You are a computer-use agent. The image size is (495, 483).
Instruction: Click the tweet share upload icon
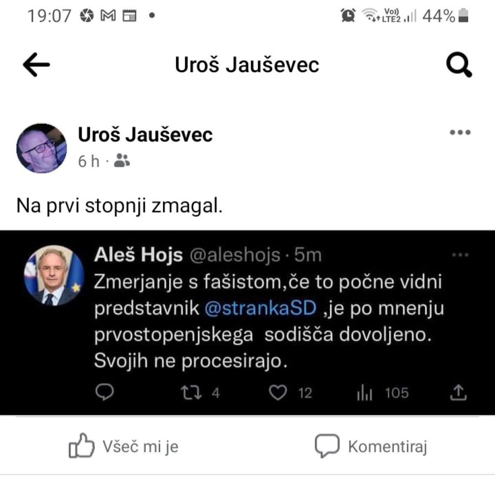pyautogui.click(x=458, y=392)
